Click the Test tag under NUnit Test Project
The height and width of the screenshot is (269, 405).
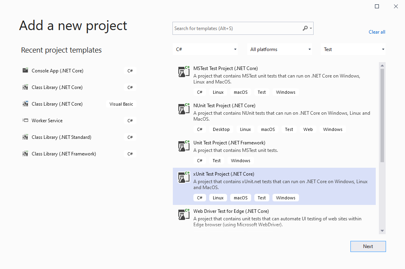(x=289, y=129)
